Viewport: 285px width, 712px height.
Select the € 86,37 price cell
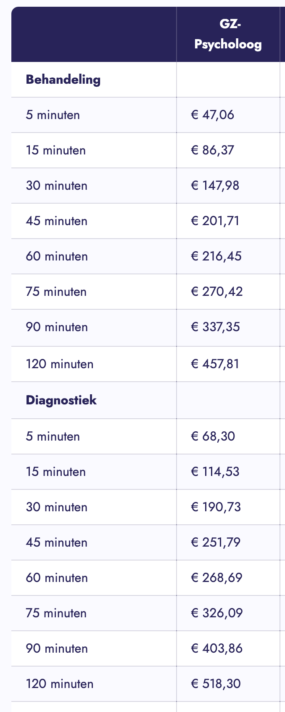pos(212,150)
